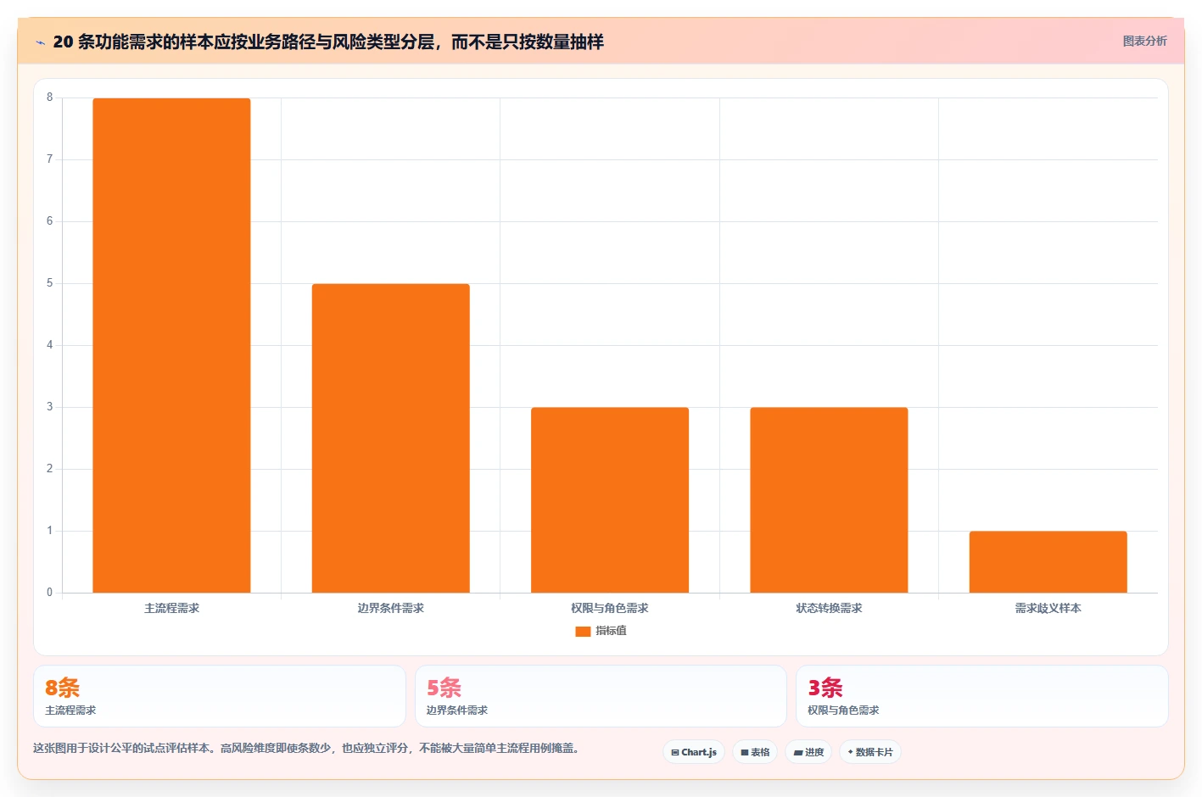Click the small icon before the title
1202x797 pixels.
(40, 42)
